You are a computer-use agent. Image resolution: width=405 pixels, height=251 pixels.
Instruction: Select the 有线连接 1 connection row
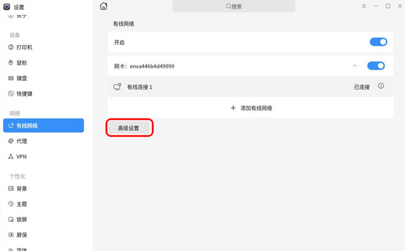click(x=250, y=86)
